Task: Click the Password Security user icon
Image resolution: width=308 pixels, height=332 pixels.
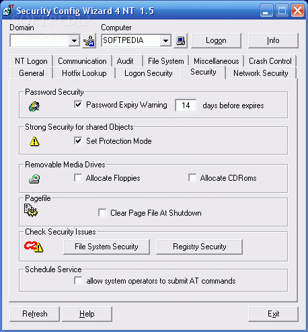Action: 34,106
